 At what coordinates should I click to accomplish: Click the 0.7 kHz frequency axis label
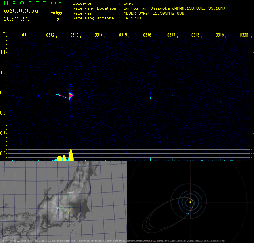tap(4, 133)
